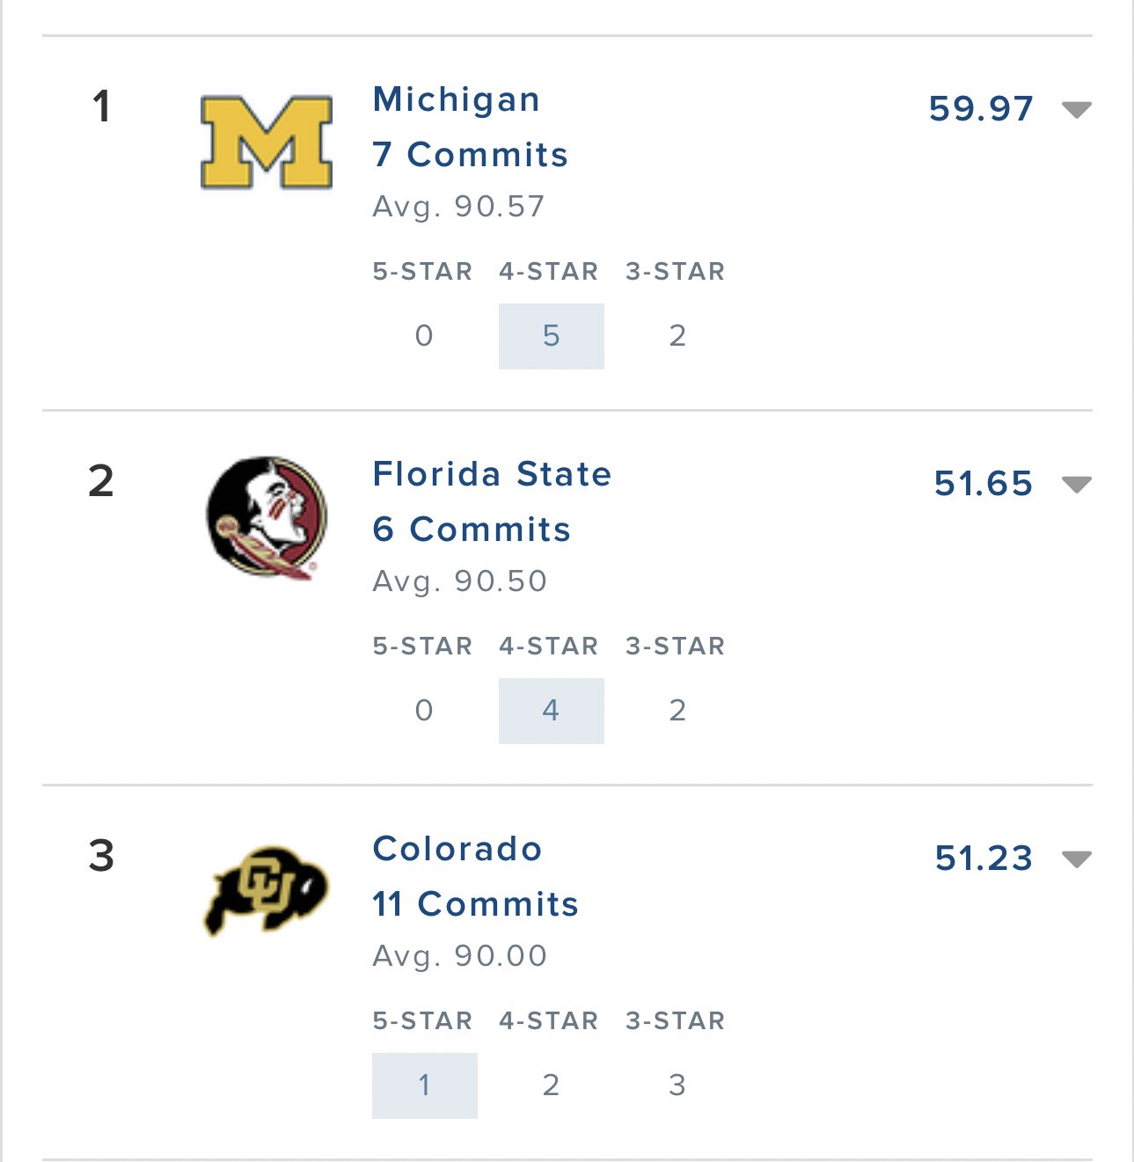Open the Colorado team link
1134x1162 pixels.
[x=457, y=849]
